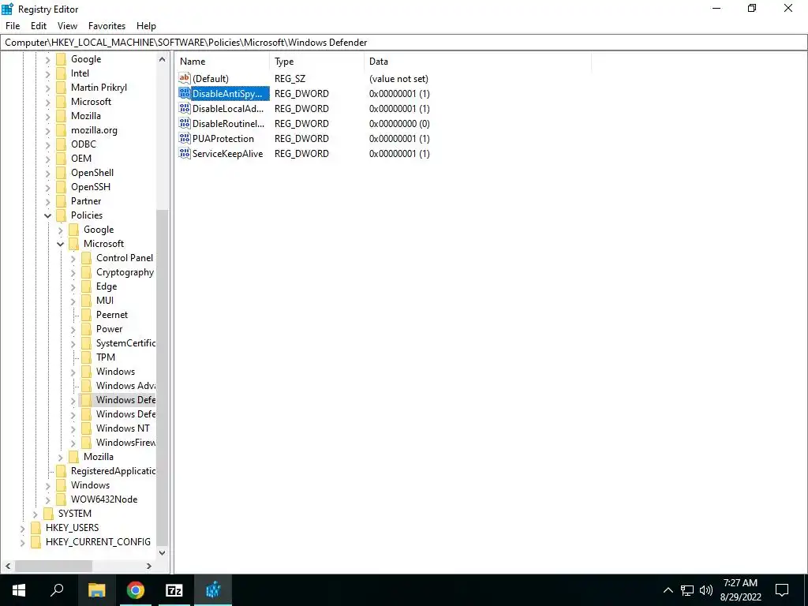
Task: Show hidden system tray icons
Action: [x=668, y=590]
